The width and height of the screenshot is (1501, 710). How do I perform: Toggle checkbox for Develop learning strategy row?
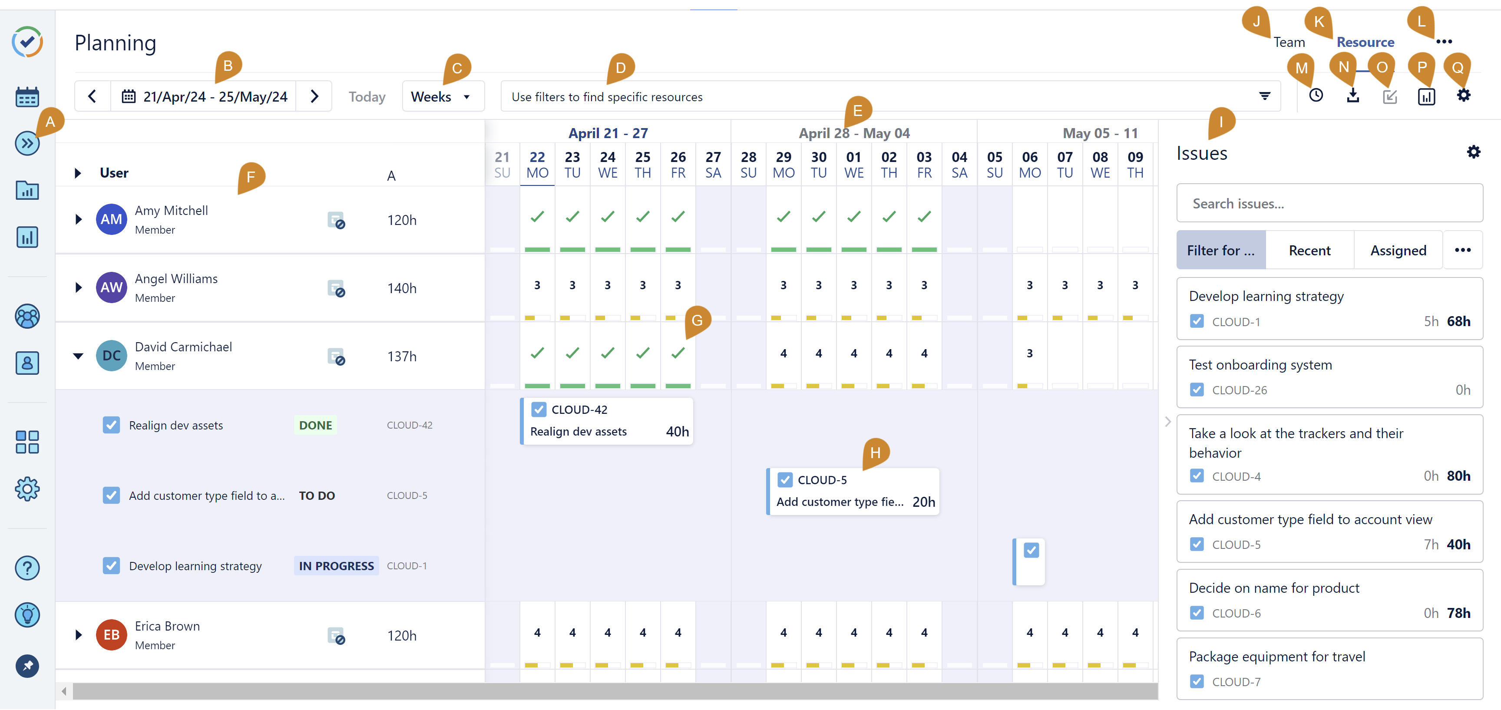click(111, 566)
